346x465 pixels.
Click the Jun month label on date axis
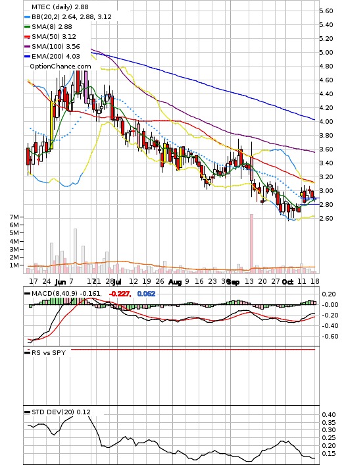tap(61, 282)
